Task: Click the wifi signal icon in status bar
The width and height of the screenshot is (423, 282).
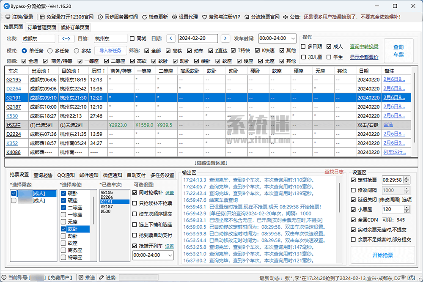Action: click(403, 277)
